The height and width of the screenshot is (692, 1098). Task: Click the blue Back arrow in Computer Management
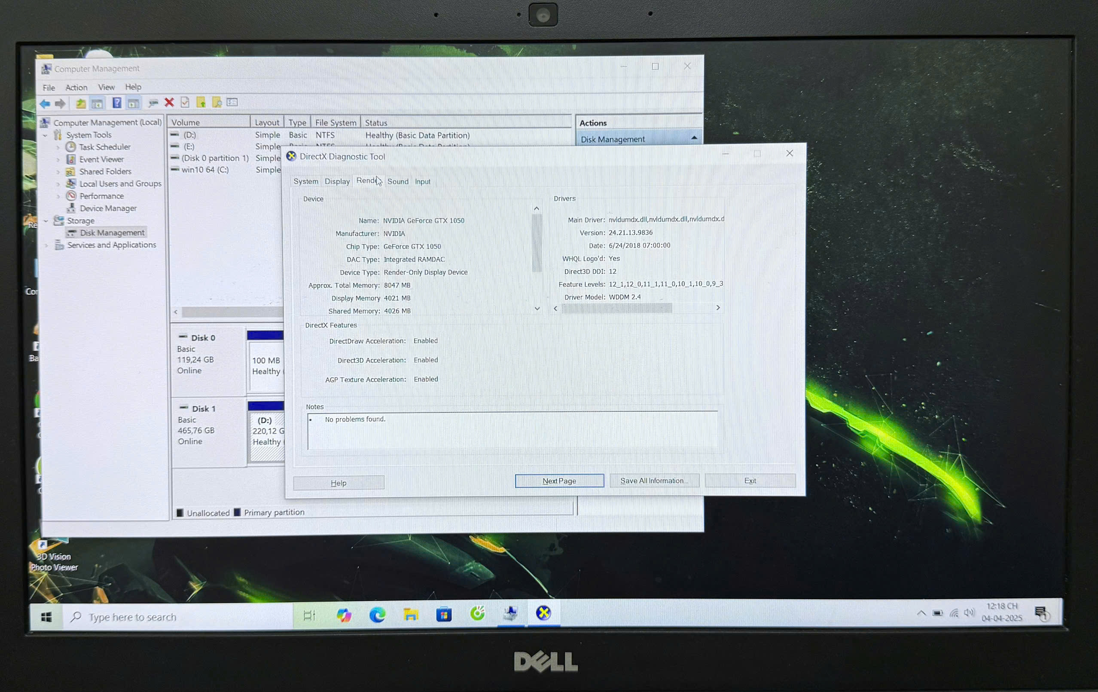click(45, 104)
